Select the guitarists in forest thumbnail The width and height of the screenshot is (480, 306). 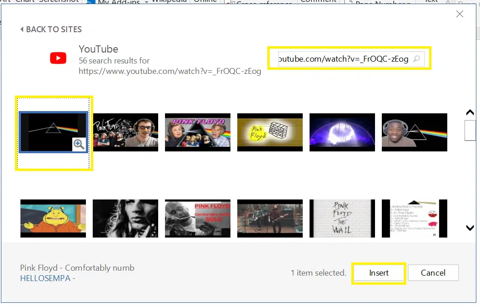(270, 219)
